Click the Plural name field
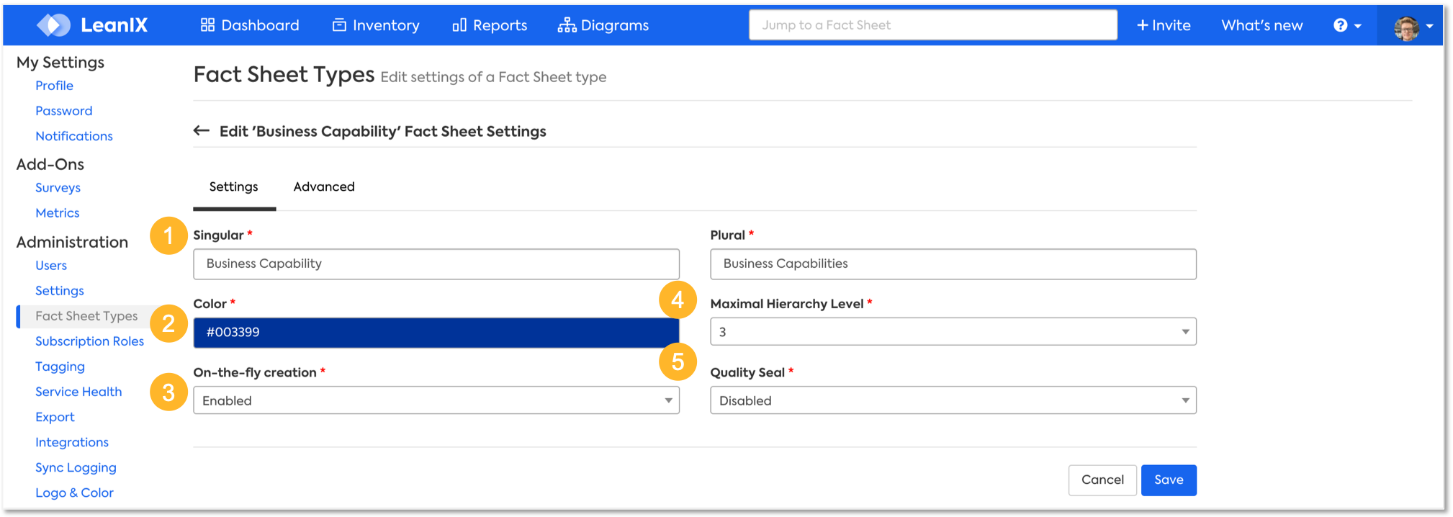Image resolution: width=1453 pixels, height=517 pixels. click(x=953, y=264)
